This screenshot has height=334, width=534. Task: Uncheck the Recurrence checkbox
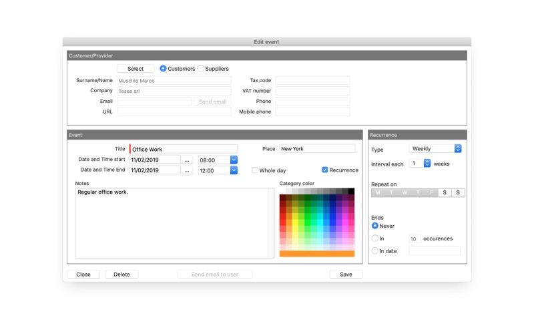[325, 170]
